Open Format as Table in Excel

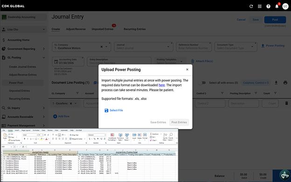pos(120,137)
